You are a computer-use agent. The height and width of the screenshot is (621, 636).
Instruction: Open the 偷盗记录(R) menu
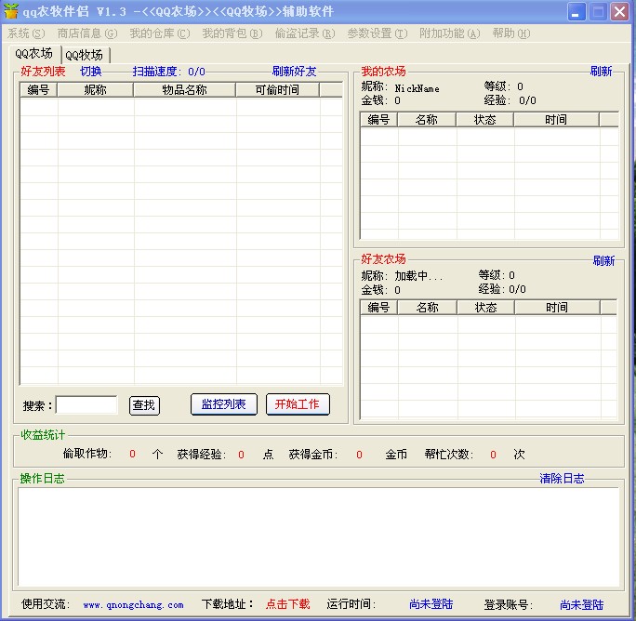point(305,33)
